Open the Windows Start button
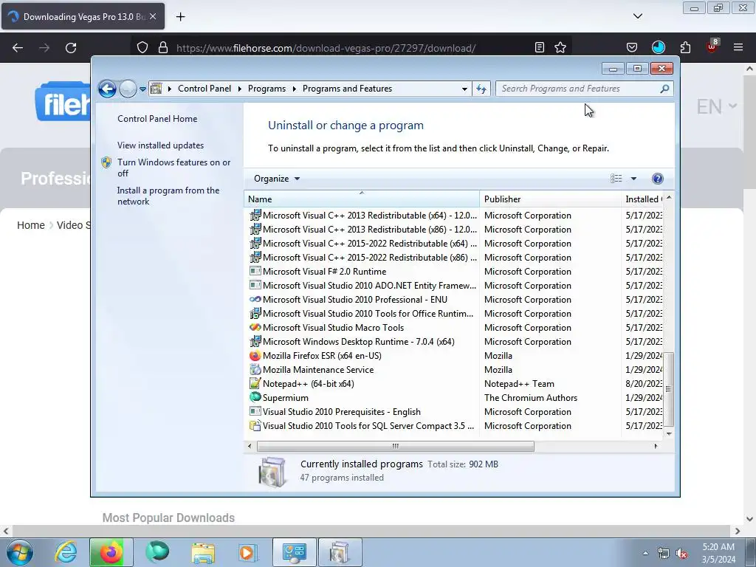The width and height of the screenshot is (756, 567). tap(20, 552)
